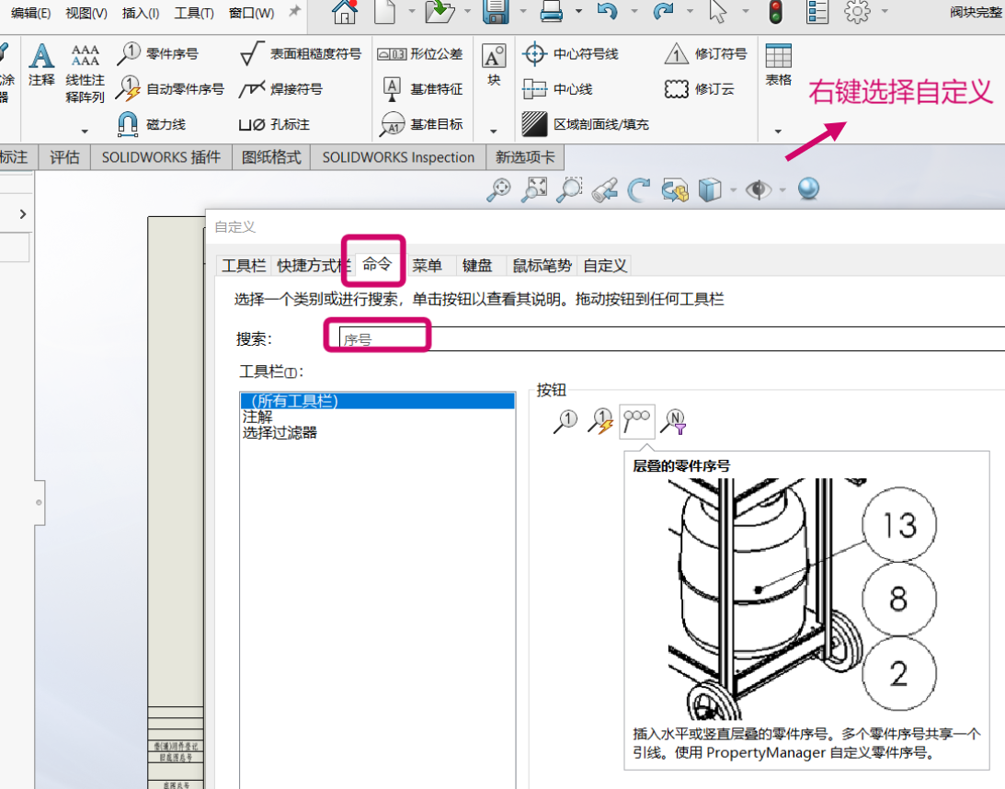Insert Datum Target (基准目标)

[421, 124]
